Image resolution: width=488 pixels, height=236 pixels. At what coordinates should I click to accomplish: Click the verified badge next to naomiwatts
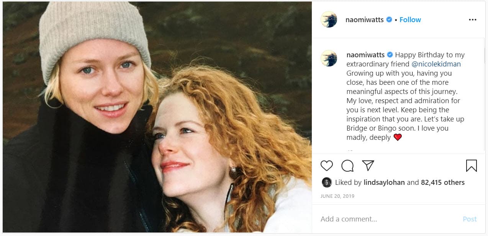[x=388, y=19]
